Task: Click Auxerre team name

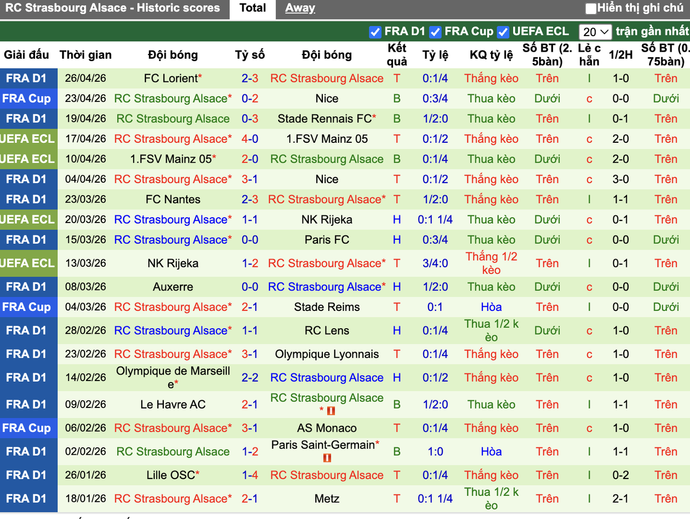Action: (173, 287)
